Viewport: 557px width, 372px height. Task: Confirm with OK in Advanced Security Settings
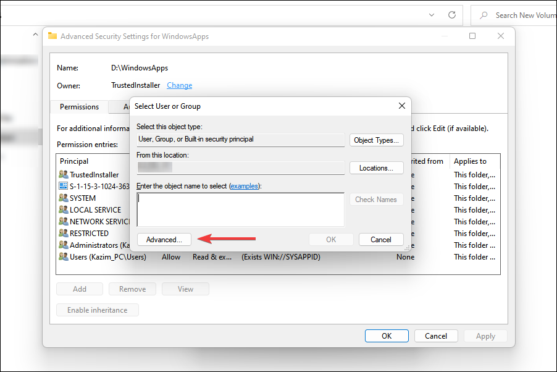[x=387, y=336]
